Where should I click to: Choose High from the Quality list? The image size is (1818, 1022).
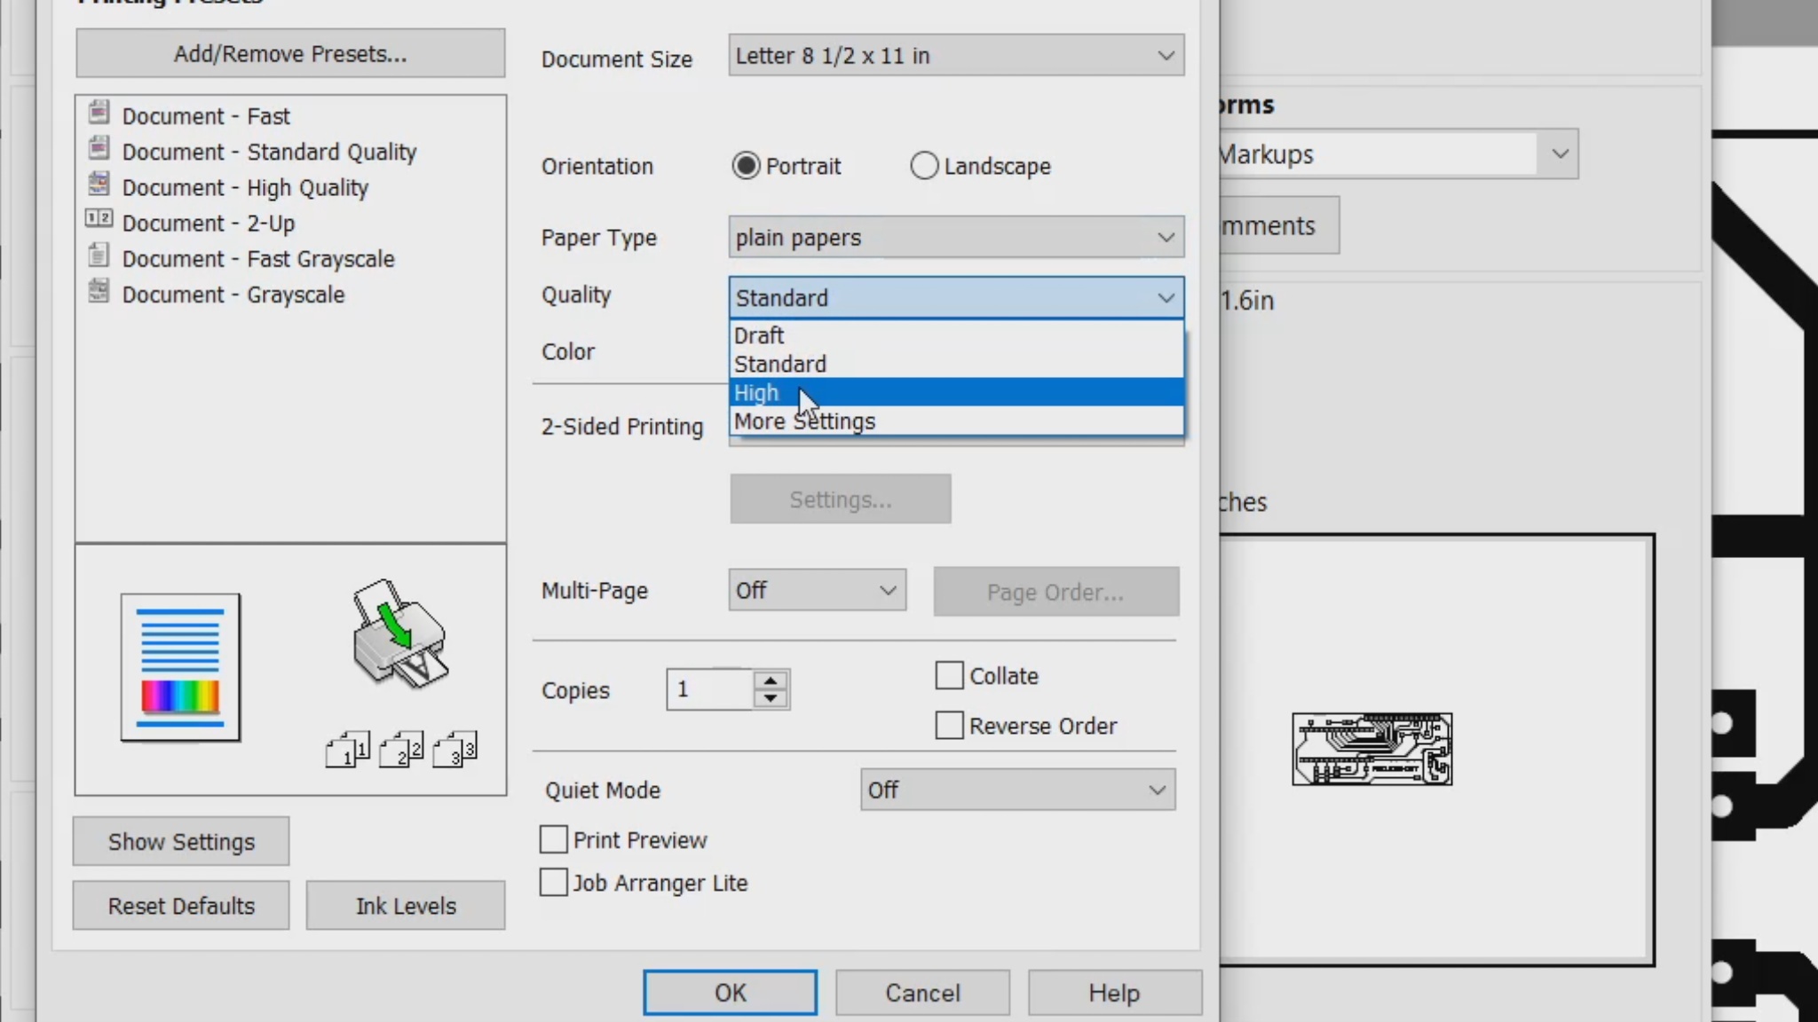[955, 392]
